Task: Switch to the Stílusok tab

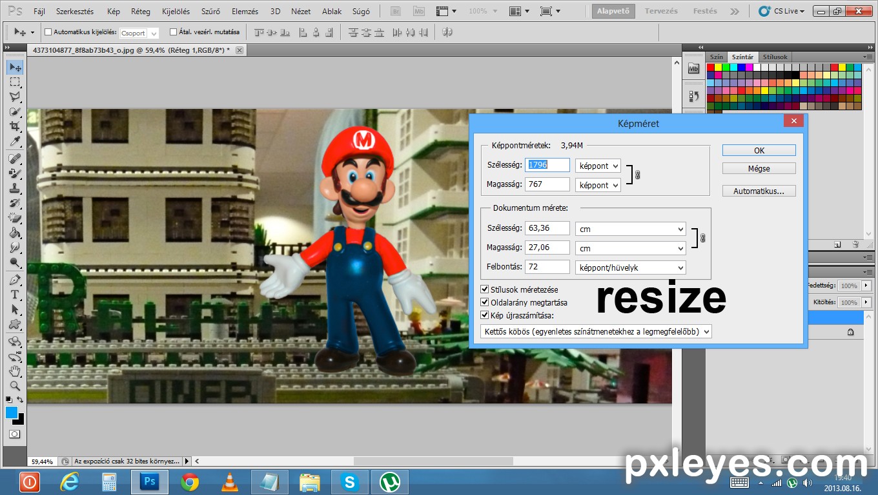Action: click(774, 57)
